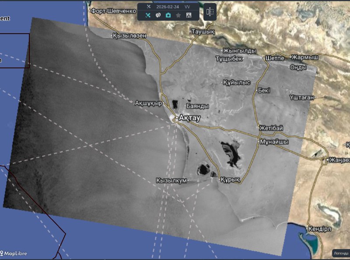350x260 pixels.
Task: Click the Құрық town label
Action: [x=230, y=180]
